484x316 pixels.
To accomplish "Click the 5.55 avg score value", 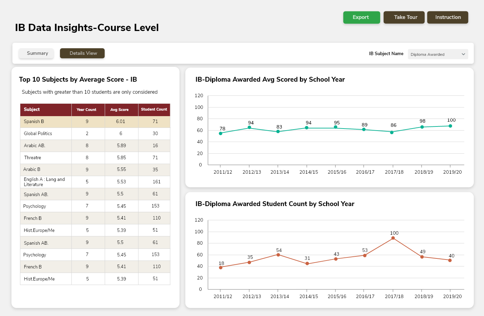I will pyautogui.click(x=121, y=170).
